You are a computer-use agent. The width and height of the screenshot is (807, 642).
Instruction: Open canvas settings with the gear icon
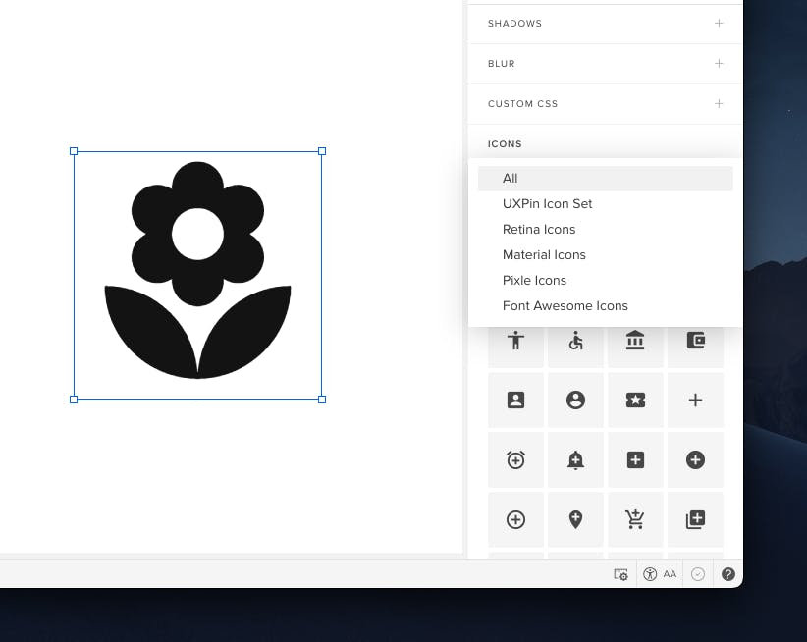pyautogui.click(x=620, y=573)
